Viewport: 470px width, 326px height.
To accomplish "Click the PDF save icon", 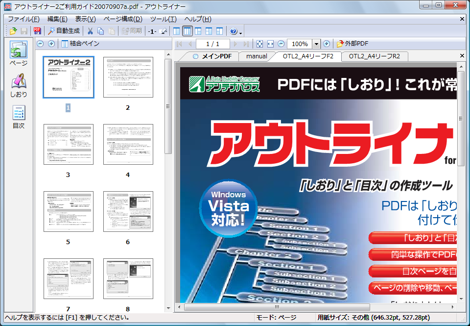I will click(x=37, y=31).
